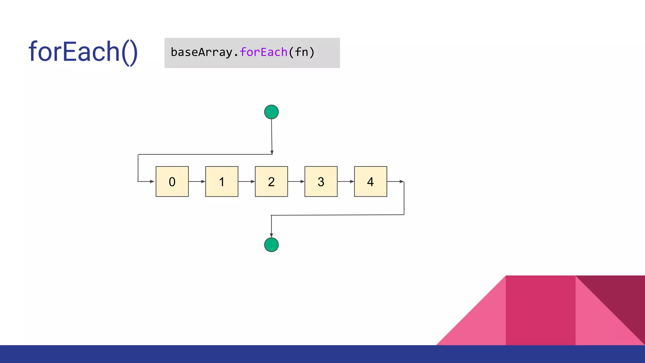Click arrow between boxes 0 and 1
This screenshot has height=363, width=645.
pos(197,181)
